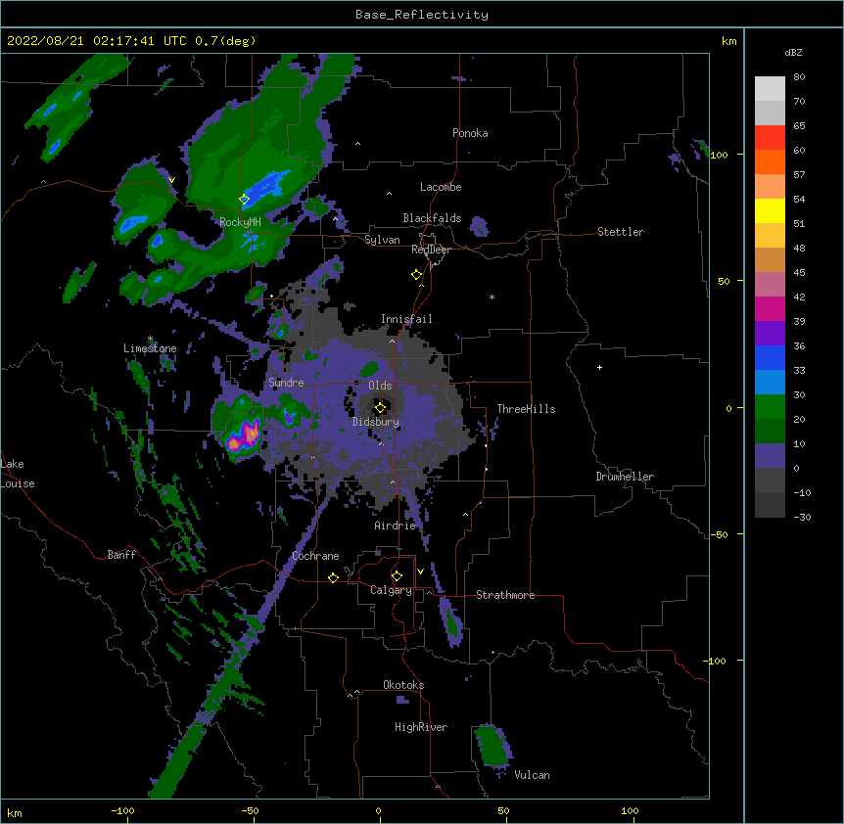Select the red swatch in the dBZ legend
844x824 pixels.
770,137
